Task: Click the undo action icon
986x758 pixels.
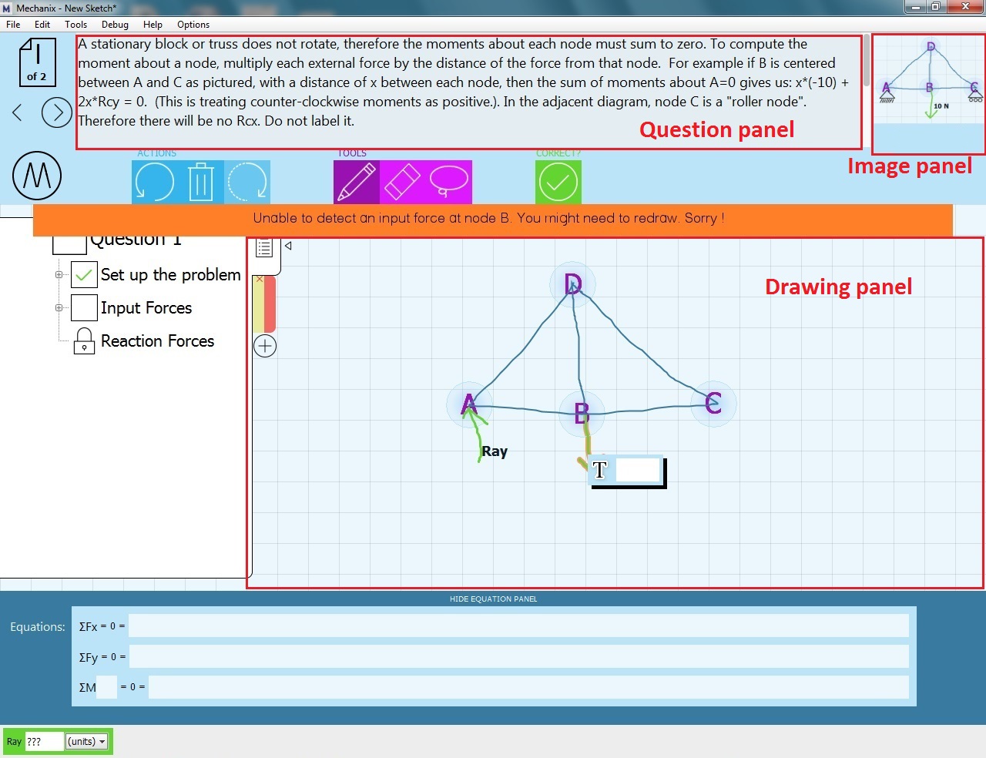Action: pos(154,183)
